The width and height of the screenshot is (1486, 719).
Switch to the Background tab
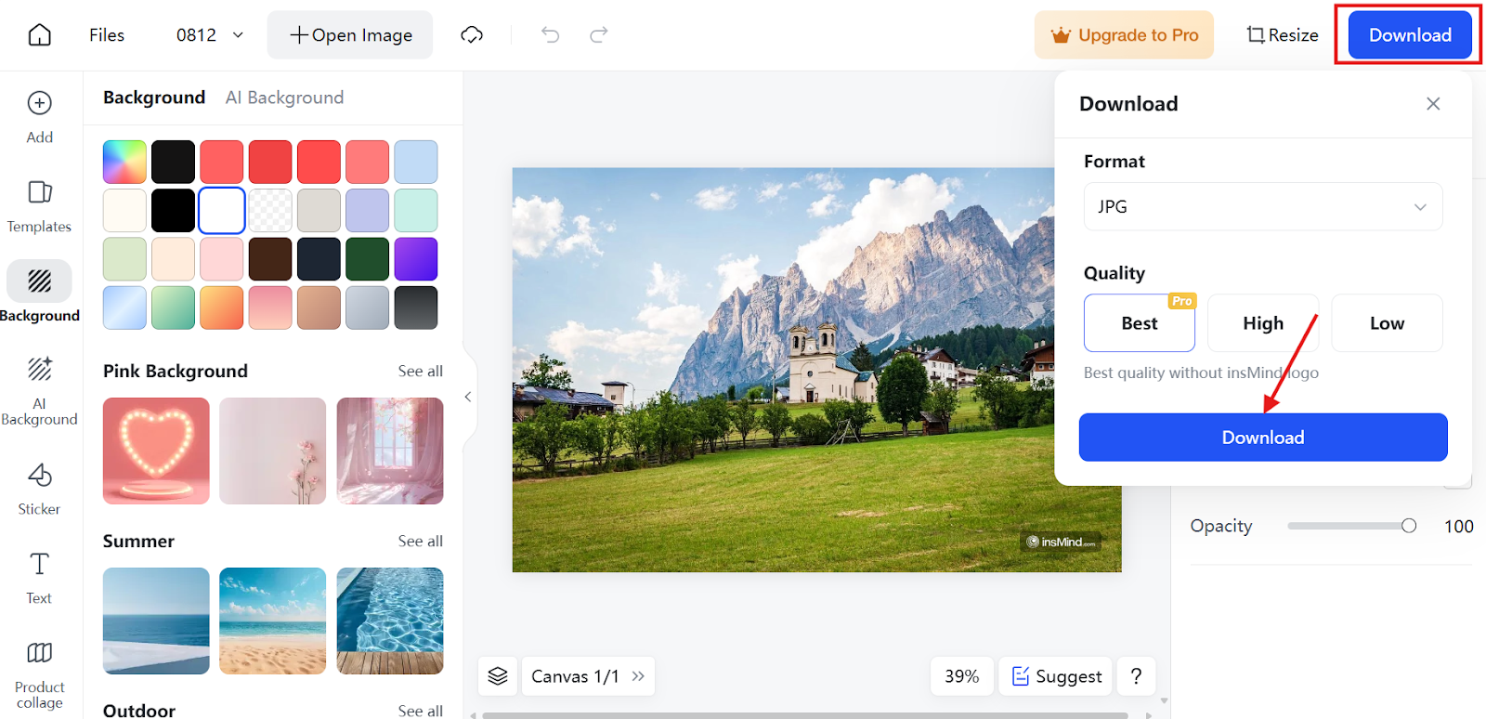pos(154,98)
